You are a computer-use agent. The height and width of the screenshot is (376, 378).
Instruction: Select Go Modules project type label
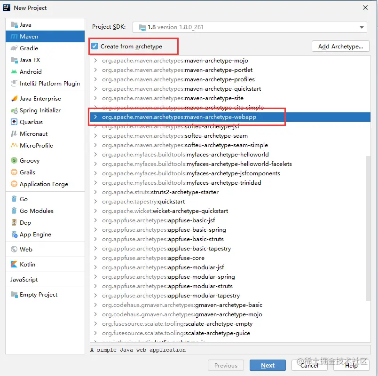pyautogui.click(x=37, y=211)
